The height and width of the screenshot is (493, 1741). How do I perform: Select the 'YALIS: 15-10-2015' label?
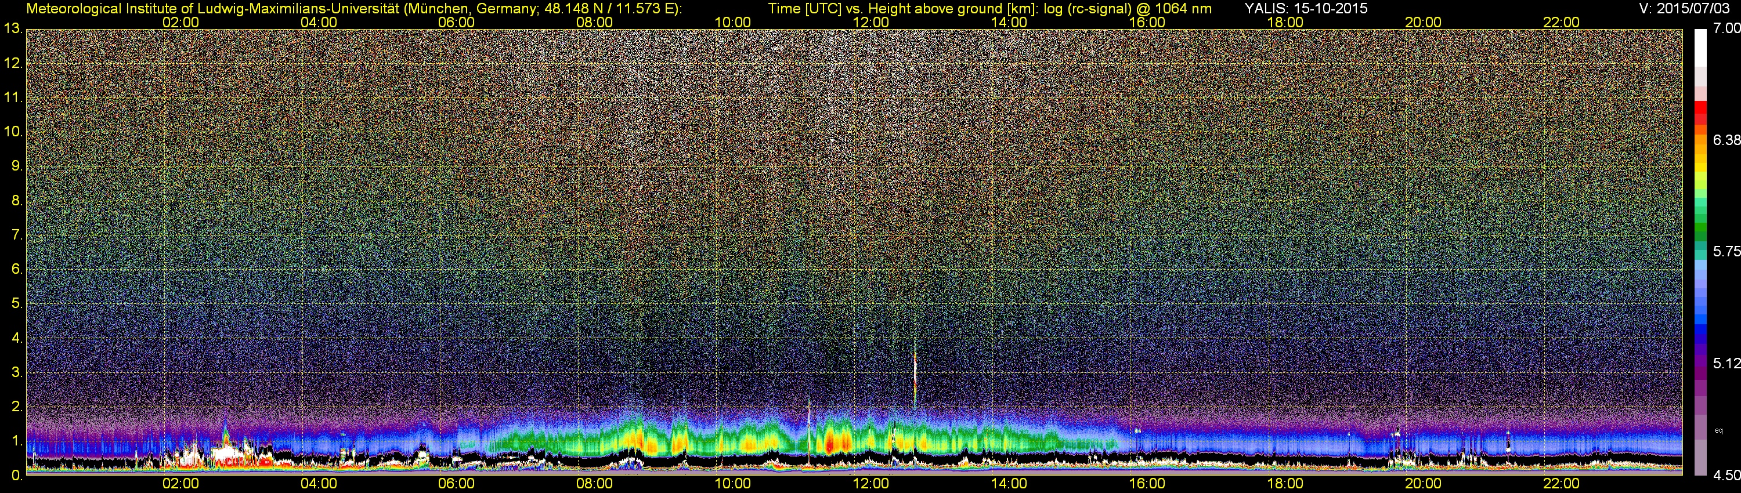1306,8
